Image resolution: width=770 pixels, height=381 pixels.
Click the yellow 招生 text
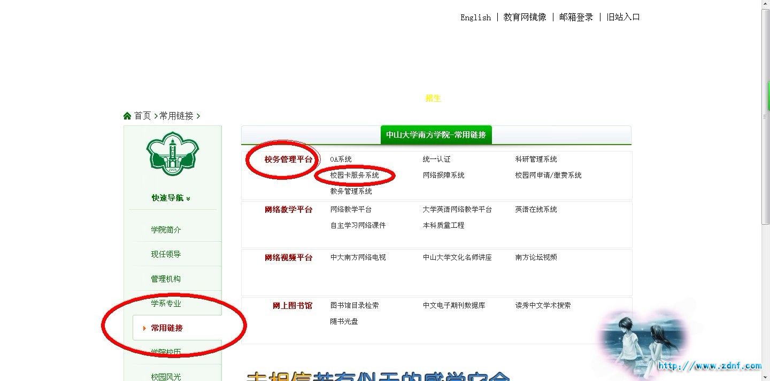(433, 98)
